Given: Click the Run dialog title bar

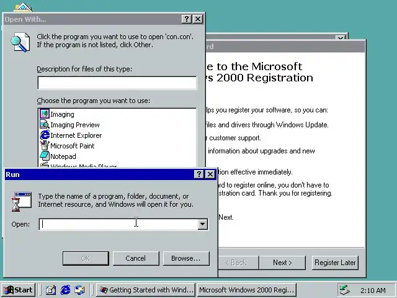Looking at the screenshot, I should [x=99, y=174].
